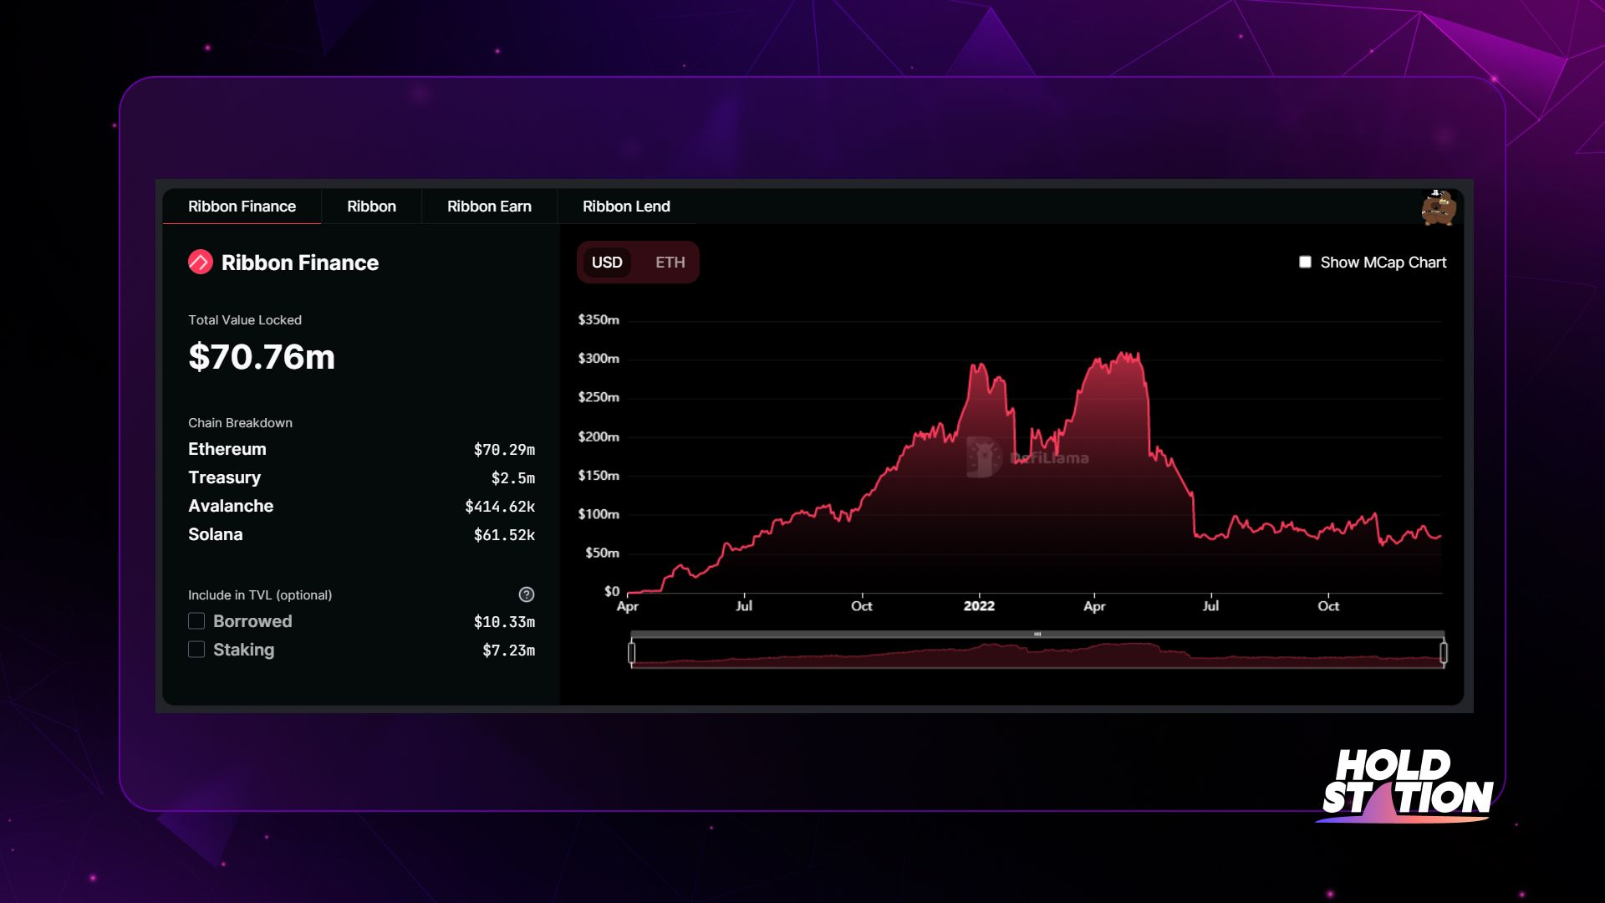Screen dimensions: 1605x903
Task: Open the Ribbon Finance tab
Action: click(242, 207)
